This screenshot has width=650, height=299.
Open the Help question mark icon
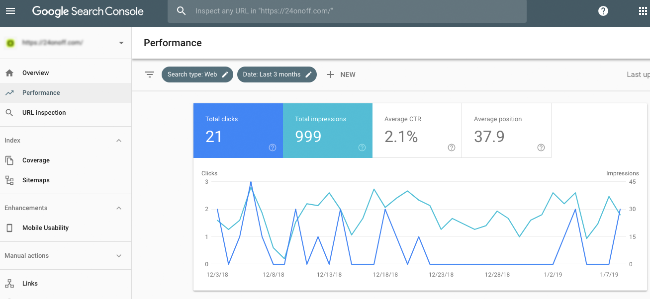click(x=603, y=11)
